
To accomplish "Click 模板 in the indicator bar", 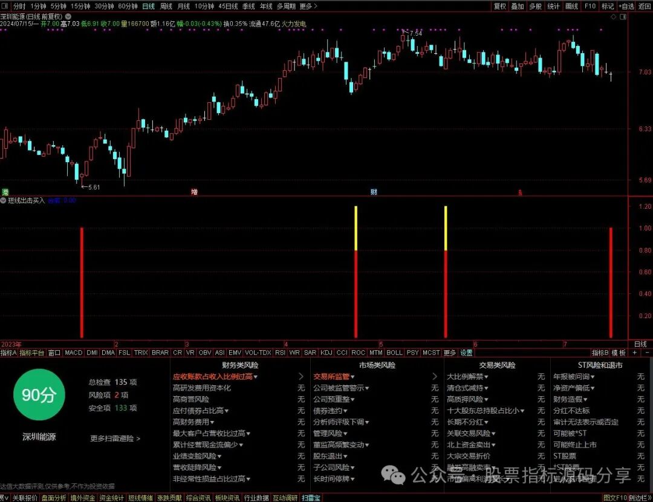I will 619,353.
